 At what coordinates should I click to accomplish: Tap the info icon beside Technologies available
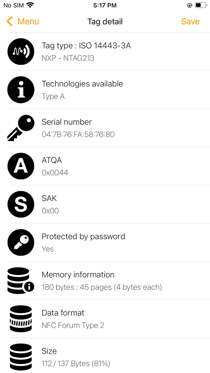click(x=21, y=90)
